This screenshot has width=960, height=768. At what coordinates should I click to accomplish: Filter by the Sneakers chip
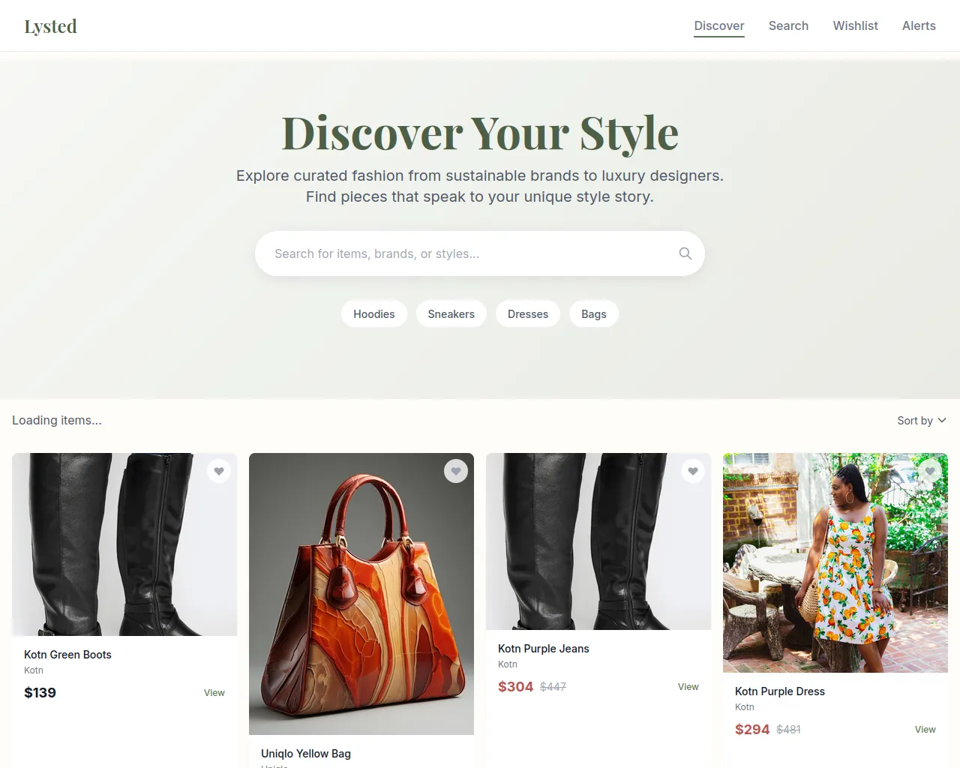click(x=451, y=314)
